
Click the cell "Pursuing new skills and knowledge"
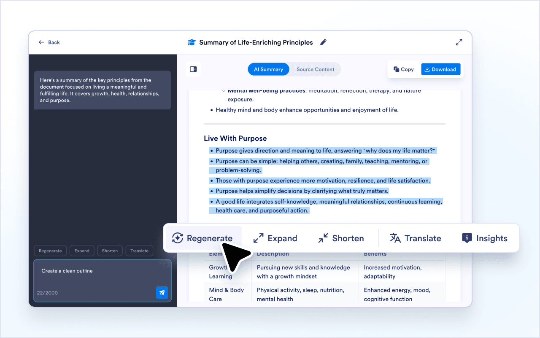(x=306, y=272)
